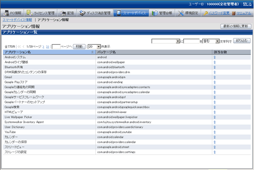This screenshot has height=170, width=254.
Task: Click the 環境設定 tools icon
Action: (x=180, y=13)
